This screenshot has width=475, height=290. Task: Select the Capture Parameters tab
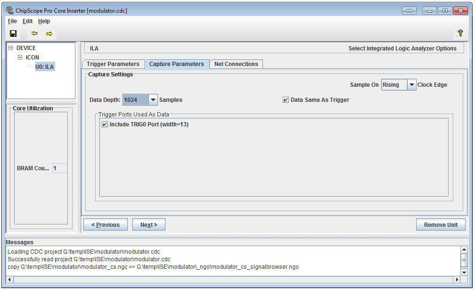click(x=177, y=64)
